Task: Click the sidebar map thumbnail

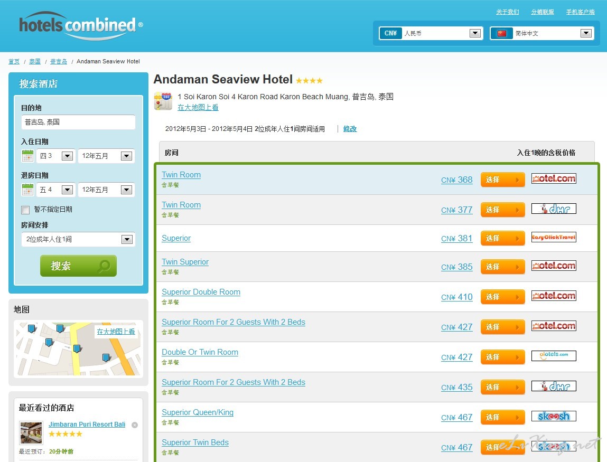Action: (x=78, y=348)
